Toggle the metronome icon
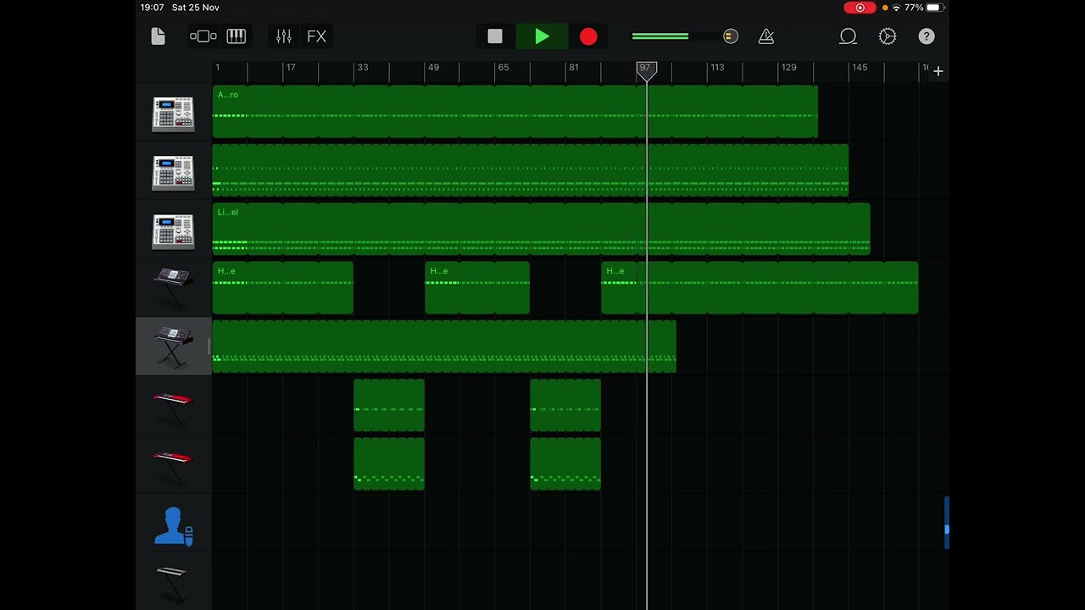 tap(766, 36)
